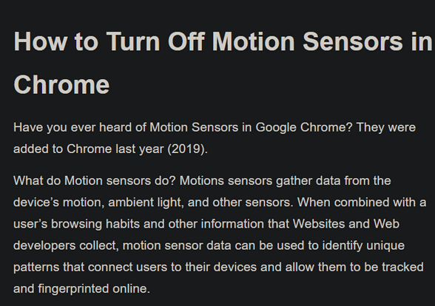
Task: Click the words "developers collect"
Action: pyautogui.click(x=65, y=245)
